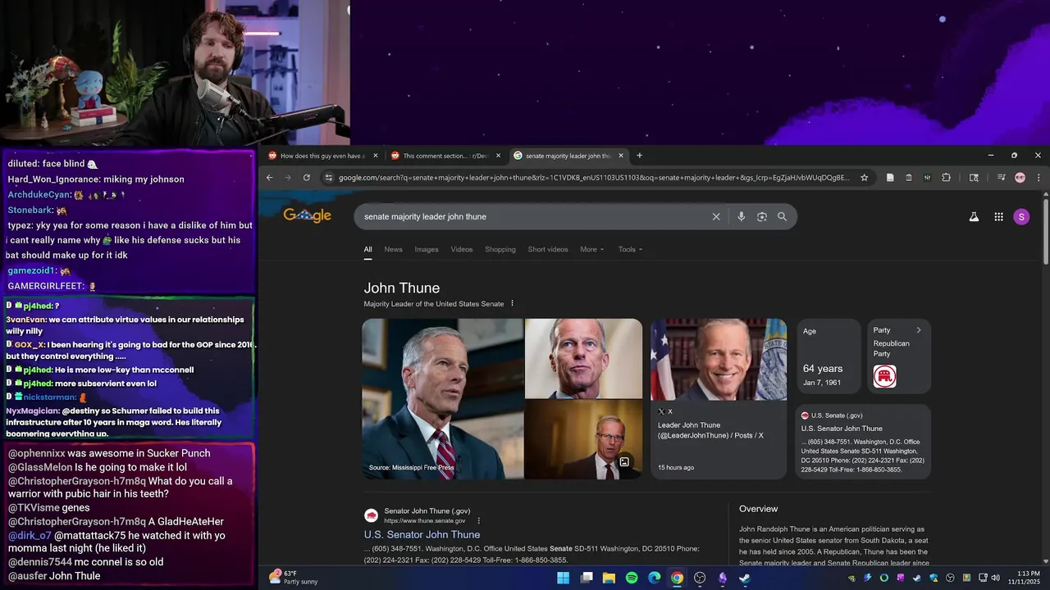Open the large Mississippi Free Press photo
Image resolution: width=1050 pixels, height=590 pixels.
pyautogui.click(x=442, y=399)
